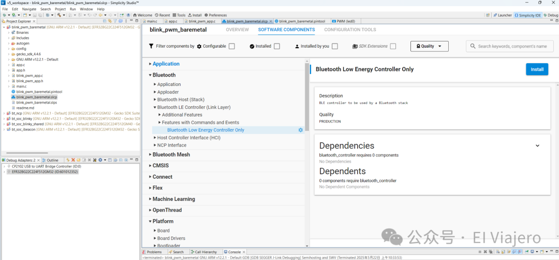Viewport: 559px width, 260px height.
Task: Switch to the Call Hierarchy view tab
Action: (x=203, y=252)
